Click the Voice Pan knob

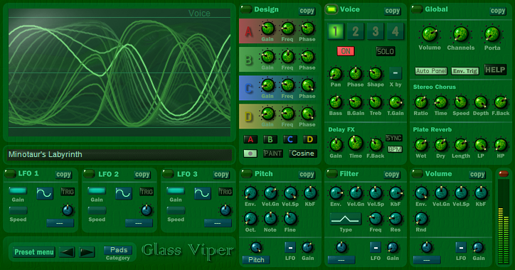point(335,74)
